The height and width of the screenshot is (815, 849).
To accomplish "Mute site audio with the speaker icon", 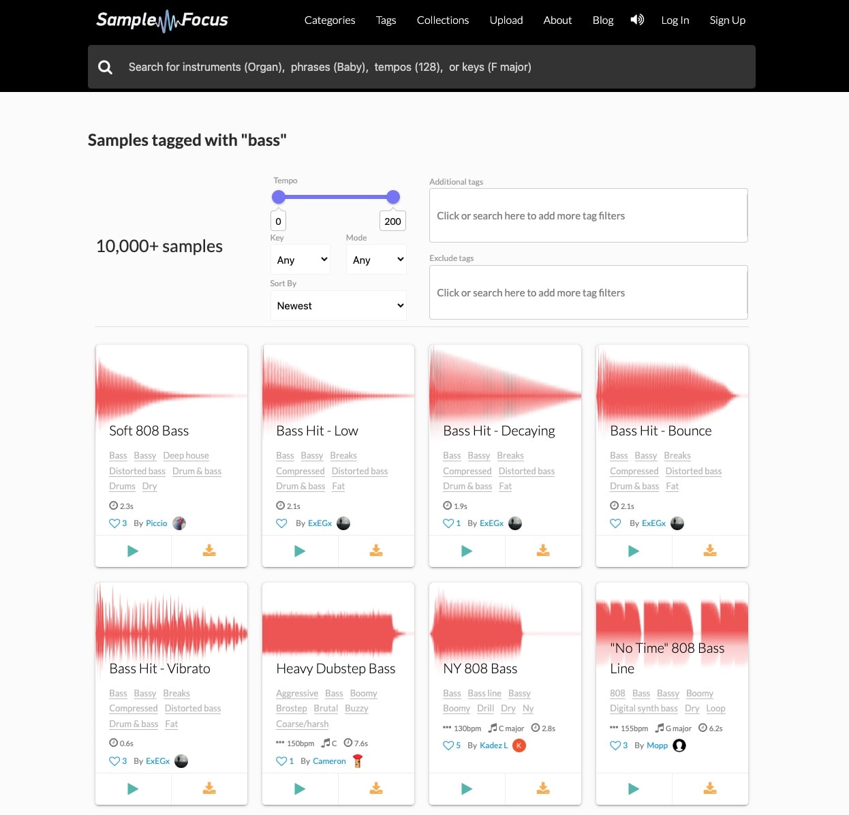I will coord(637,20).
